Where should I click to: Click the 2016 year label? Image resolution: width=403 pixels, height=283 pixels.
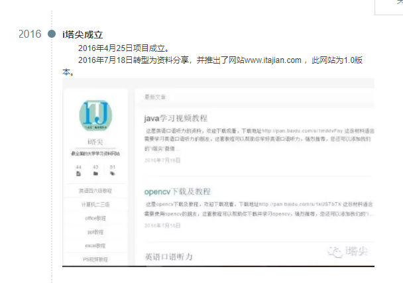(30, 34)
